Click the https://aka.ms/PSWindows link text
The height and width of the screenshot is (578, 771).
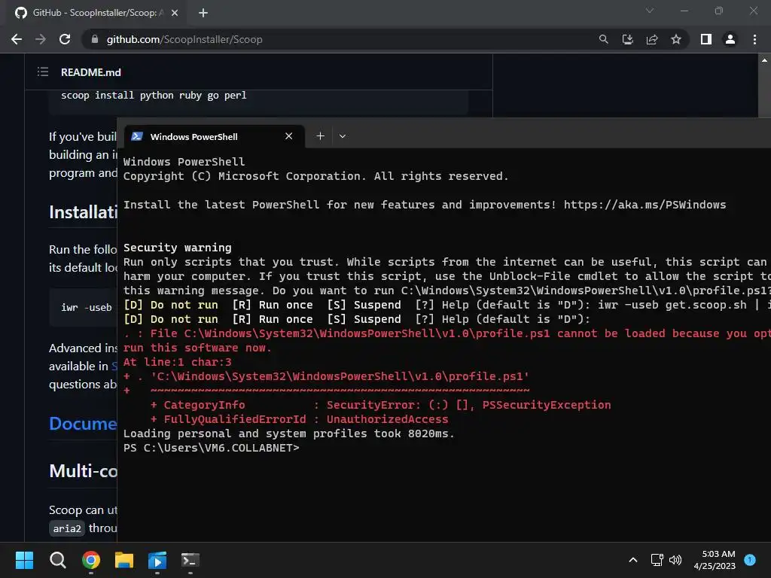(645, 205)
